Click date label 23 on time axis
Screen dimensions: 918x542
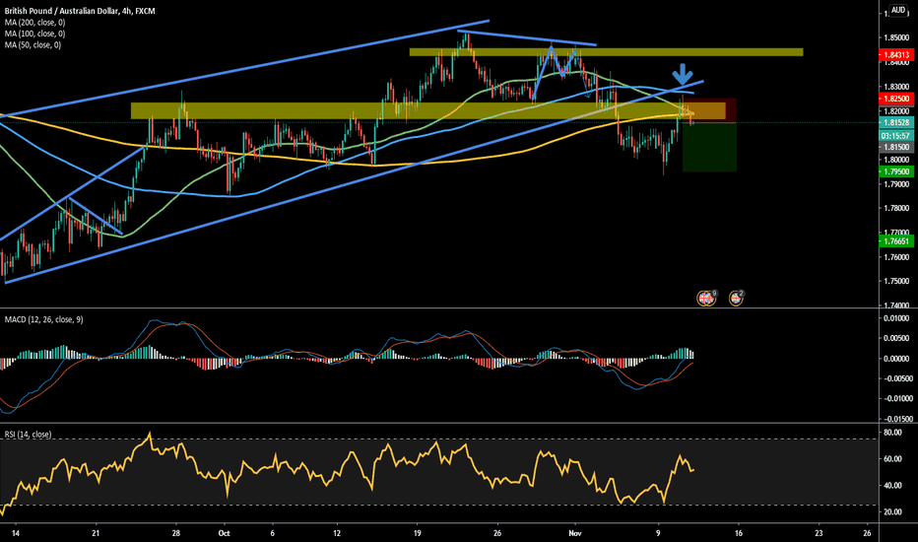pyautogui.click(x=819, y=533)
